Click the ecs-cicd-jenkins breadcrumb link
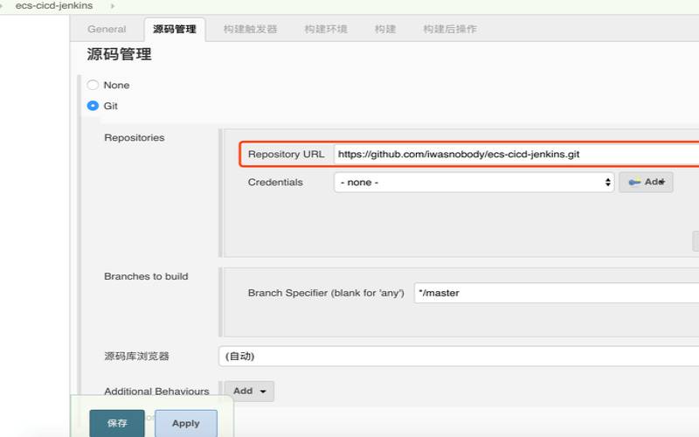 click(54, 6)
